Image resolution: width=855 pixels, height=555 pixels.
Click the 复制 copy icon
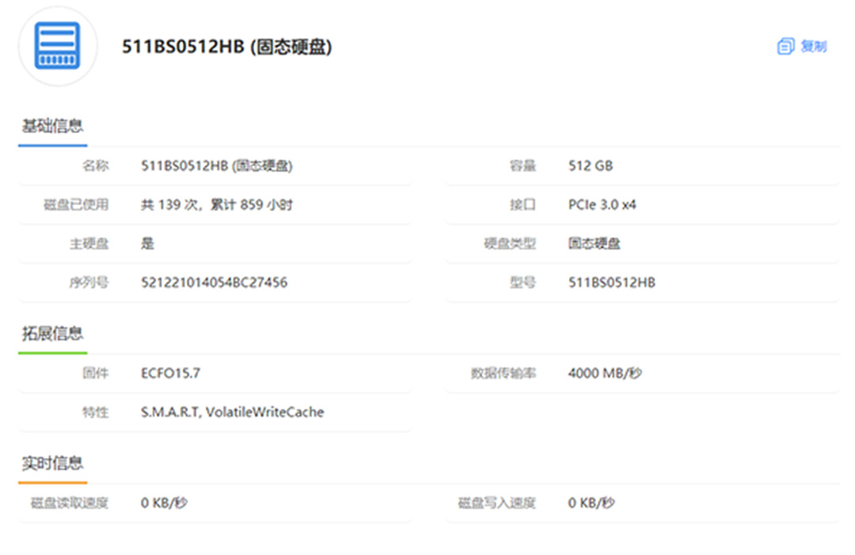pyautogui.click(x=785, y=47)
